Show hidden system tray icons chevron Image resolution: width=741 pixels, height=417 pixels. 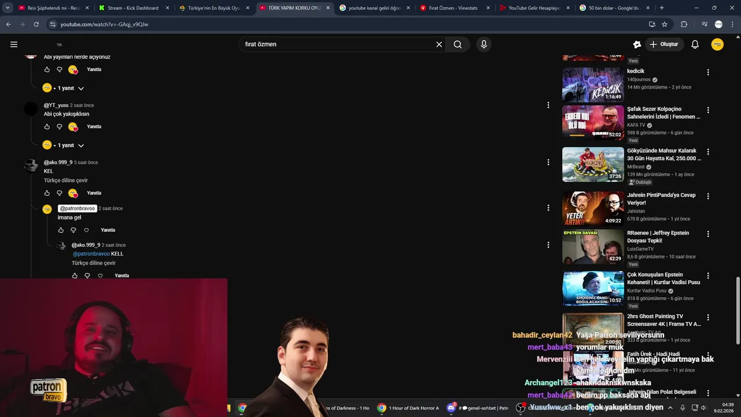click(670, 408)
